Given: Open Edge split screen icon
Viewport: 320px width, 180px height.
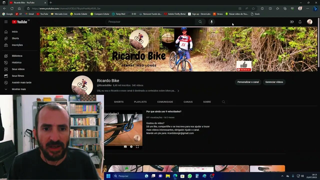Looking at the screenshot, I should [x=270, y=8].
